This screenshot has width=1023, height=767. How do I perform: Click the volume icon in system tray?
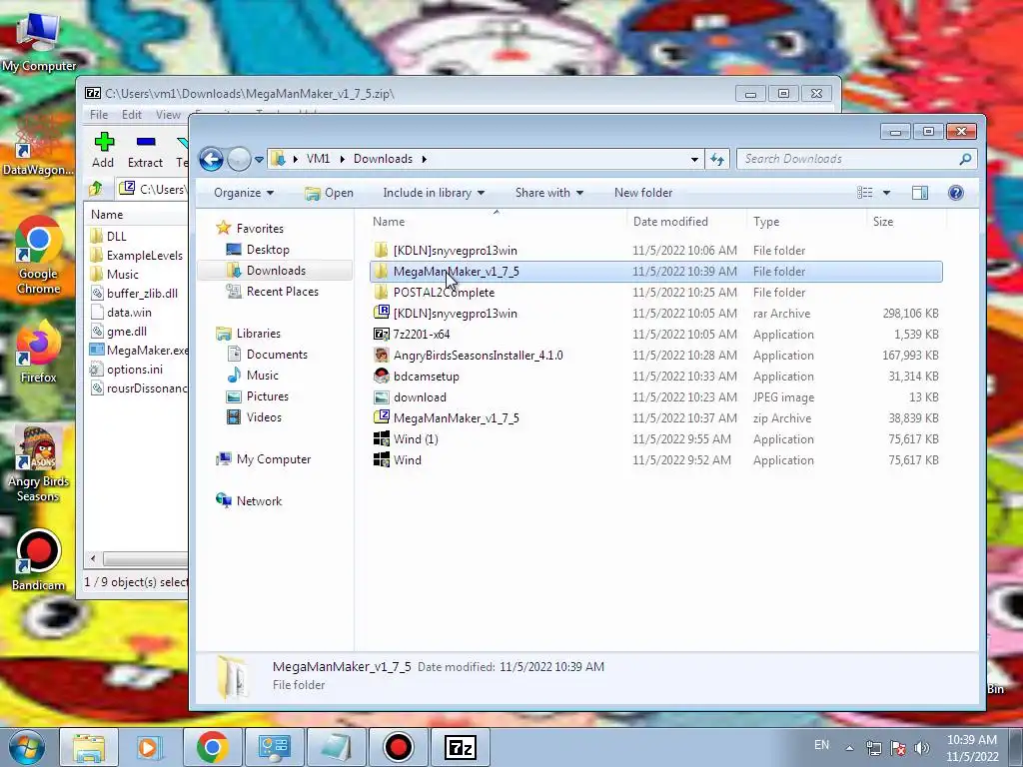(922, 748)
